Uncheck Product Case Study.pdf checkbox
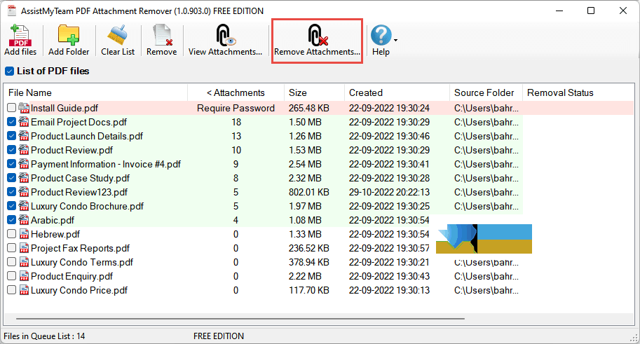 point(11,178)
